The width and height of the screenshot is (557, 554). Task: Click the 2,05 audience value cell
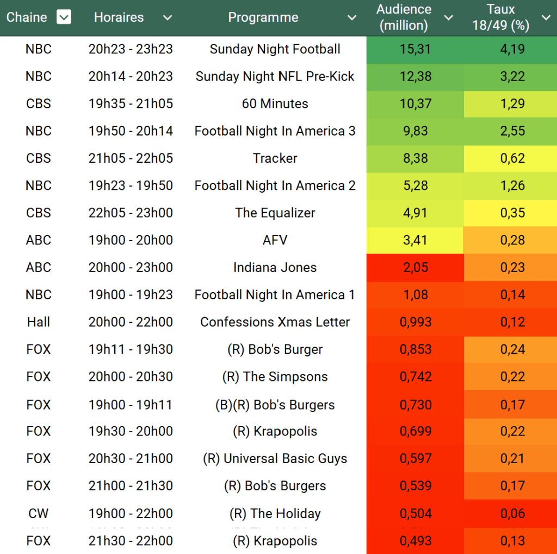click(x=415, y=268)
